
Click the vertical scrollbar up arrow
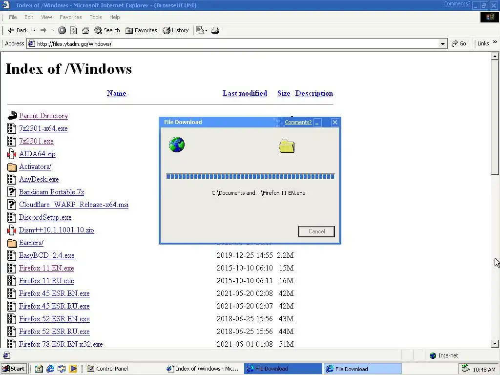click(x=495, y=57)
